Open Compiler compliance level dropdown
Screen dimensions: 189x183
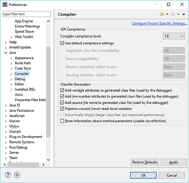pos(174,36)
